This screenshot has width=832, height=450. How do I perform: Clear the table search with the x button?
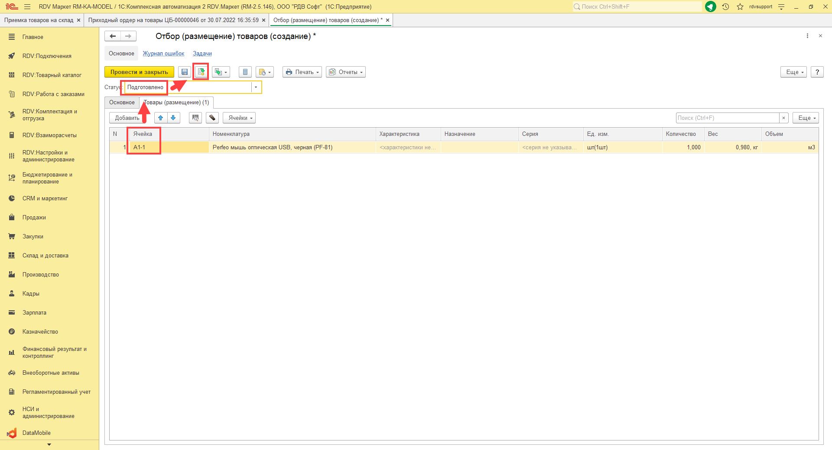coord(783,118)
